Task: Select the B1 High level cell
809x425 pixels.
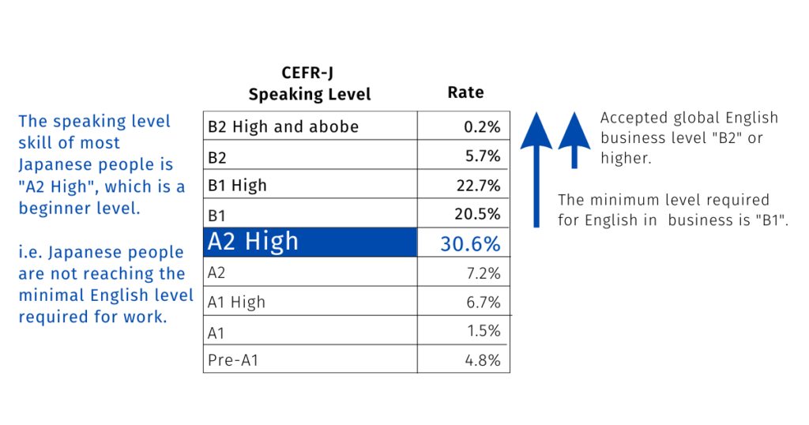Action: point(237,186)
